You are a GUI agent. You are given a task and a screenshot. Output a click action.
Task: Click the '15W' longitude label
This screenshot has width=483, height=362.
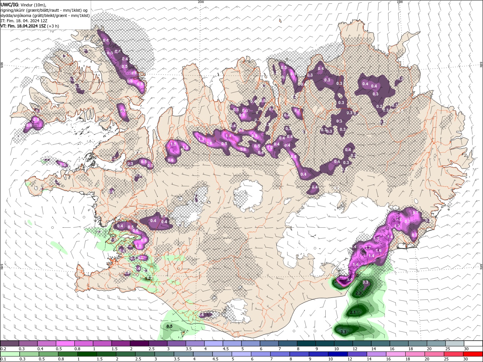(x=400, y=2)
